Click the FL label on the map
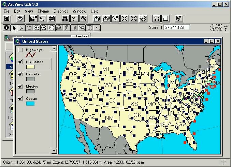Screen dimensions: 231x167 click(189, 139)
